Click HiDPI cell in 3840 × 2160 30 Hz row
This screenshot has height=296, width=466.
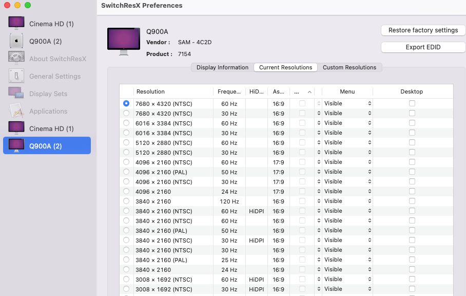[x=257, y=240]
